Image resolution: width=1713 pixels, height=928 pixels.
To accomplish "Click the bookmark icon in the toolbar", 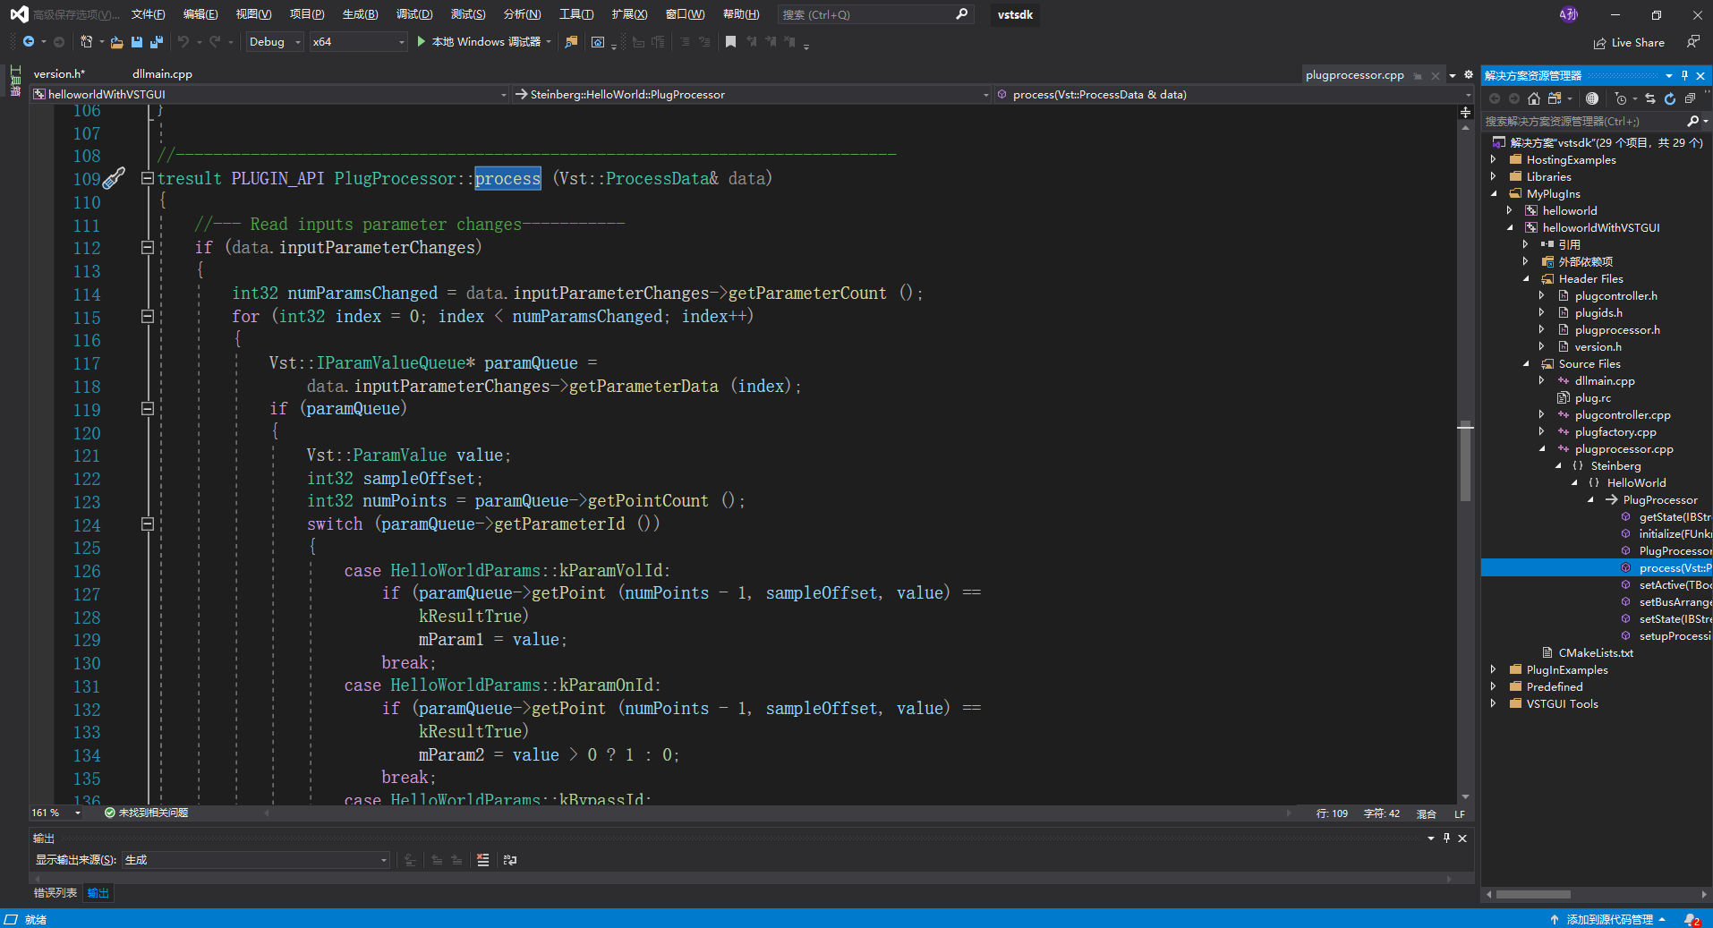I will click(730, 42).
